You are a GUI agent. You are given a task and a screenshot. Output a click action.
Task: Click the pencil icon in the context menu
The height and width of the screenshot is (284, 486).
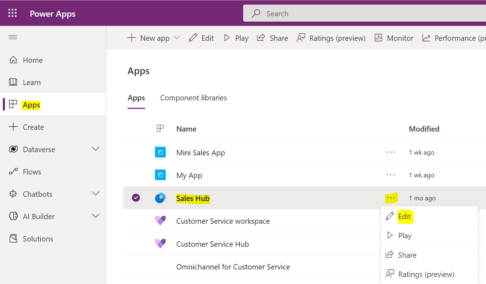(x=390, y=216)
